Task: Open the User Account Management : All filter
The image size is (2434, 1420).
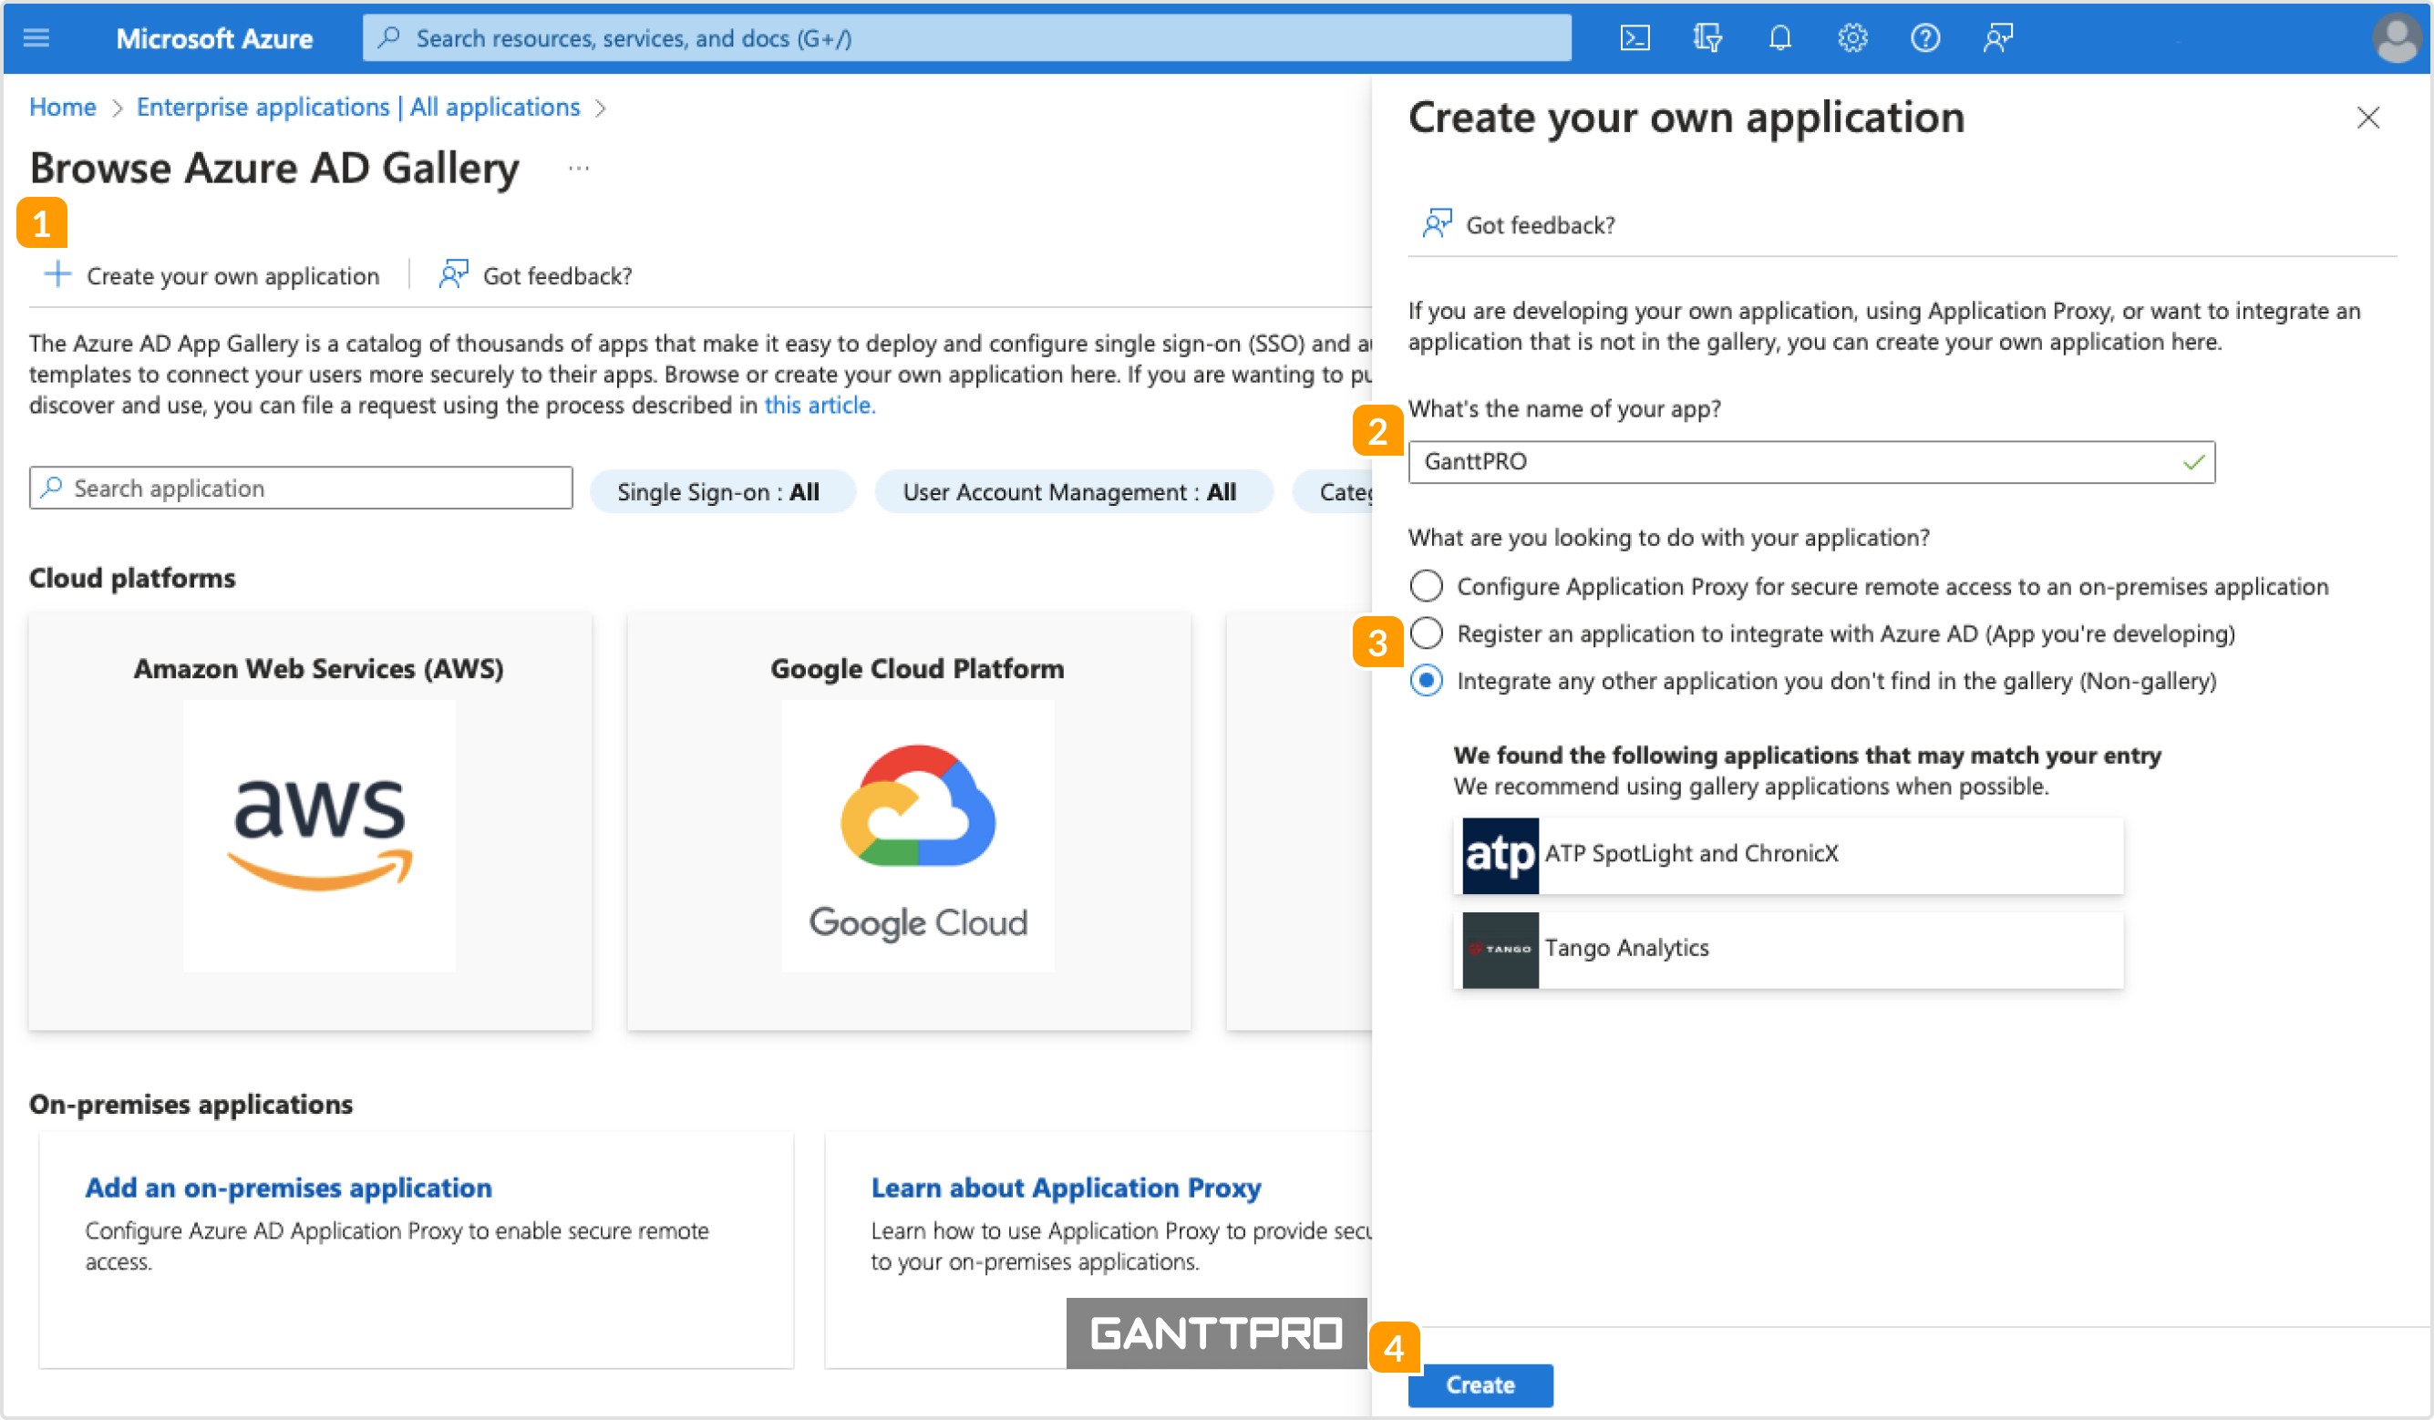Action: (1072, 491)
